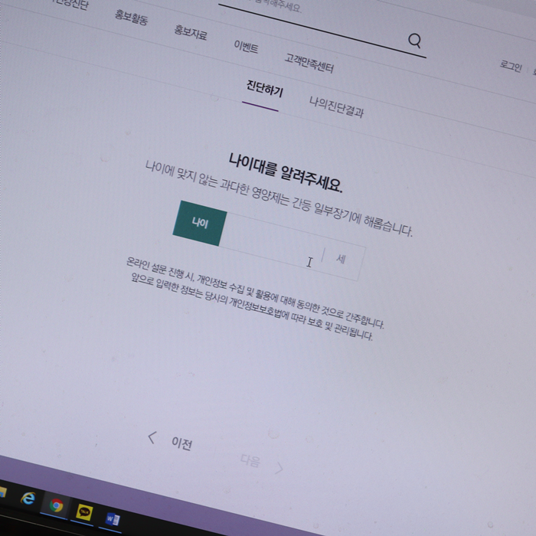The image size is (536, 536).
Task: Click the heading 나이대를 알려주세요.
Action: [286, 173]
